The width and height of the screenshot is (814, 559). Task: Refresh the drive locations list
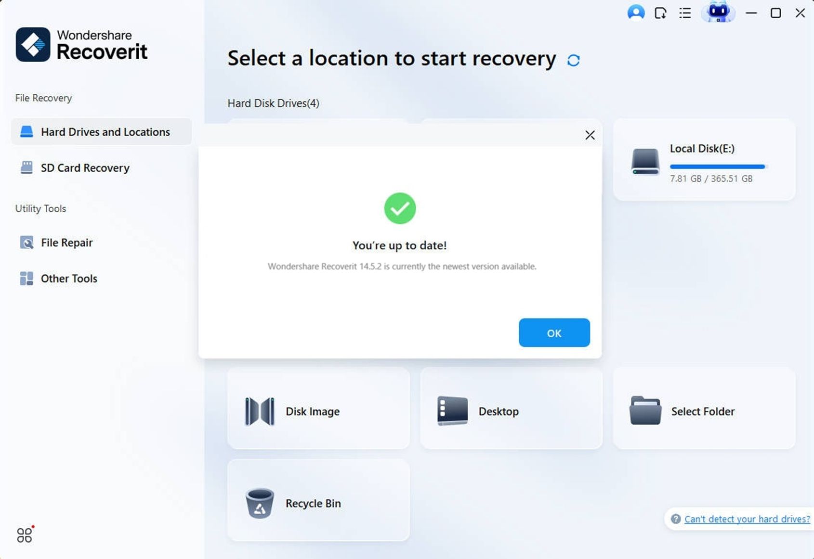(x=573, y=60)
